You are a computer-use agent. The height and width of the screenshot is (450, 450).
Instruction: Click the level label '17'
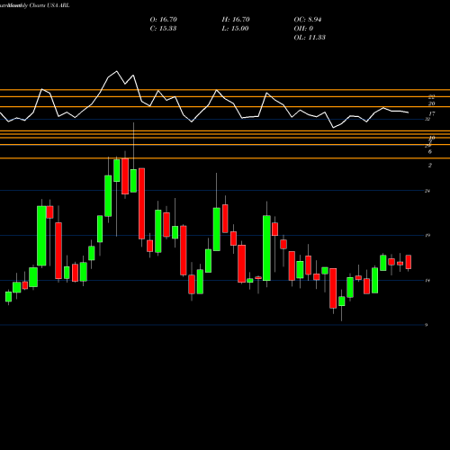coord(432,114)
